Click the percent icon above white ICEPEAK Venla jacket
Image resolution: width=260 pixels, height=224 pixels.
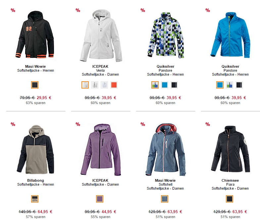tap(78, 10)
